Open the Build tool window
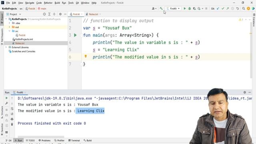This screenshot has height=144, width=256. click(88, 140)
